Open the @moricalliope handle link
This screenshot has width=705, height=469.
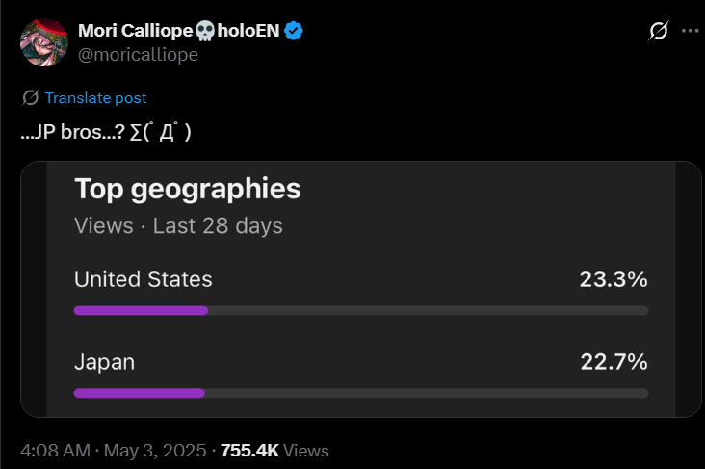click(x=138, y=55)
